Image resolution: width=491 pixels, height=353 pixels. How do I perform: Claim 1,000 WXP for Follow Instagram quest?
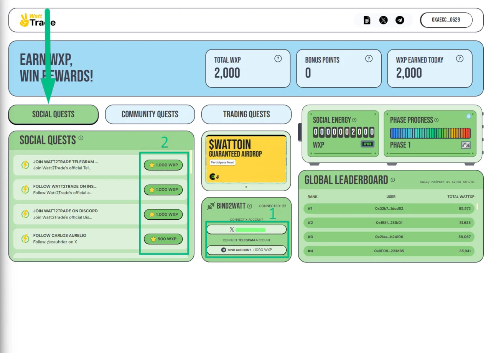[163, 189]
